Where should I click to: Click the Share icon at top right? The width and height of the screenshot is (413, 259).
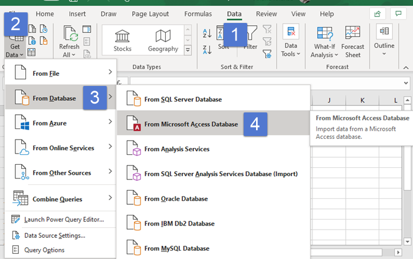tap(378, 14)
